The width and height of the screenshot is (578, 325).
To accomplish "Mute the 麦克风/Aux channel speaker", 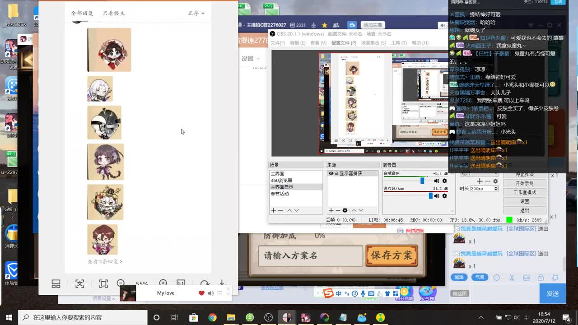I will tap(436, 196).
